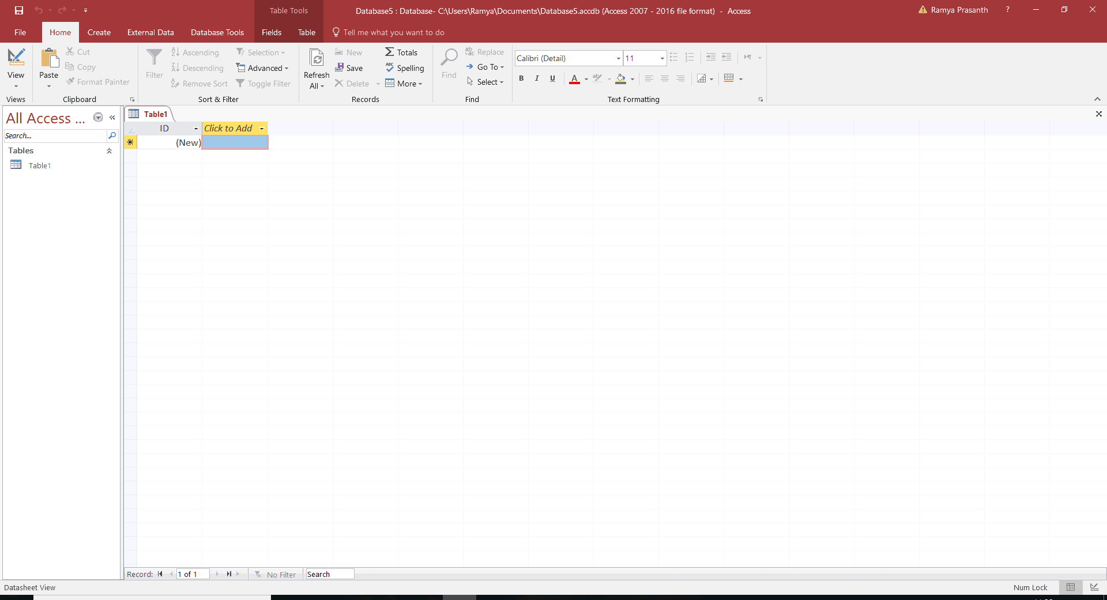This screenshot has width=1107, height=600.
Task: Click the numbered list icon
Action: [689, 58]
